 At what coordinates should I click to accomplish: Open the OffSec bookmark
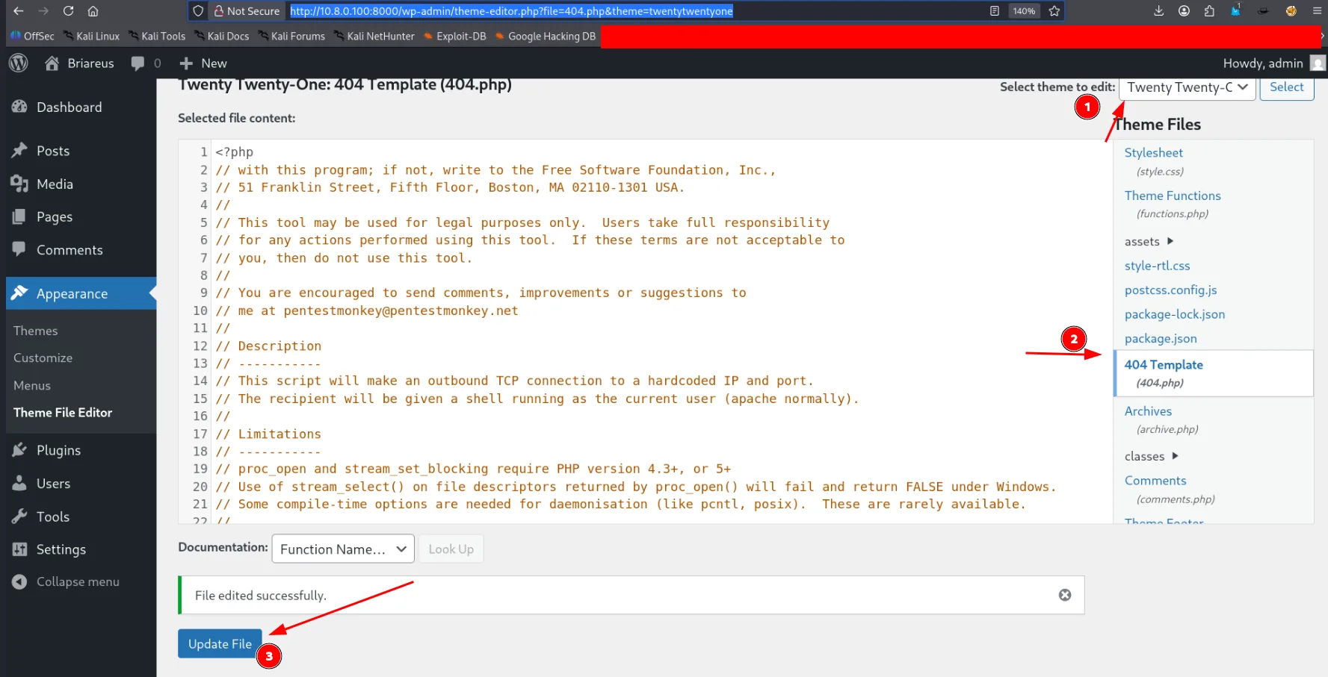pos(32,36)
